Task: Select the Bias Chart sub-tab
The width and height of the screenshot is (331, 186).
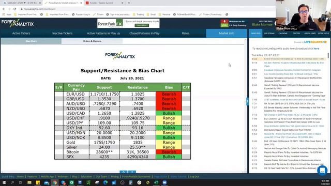Action: (x=31, y=41)
